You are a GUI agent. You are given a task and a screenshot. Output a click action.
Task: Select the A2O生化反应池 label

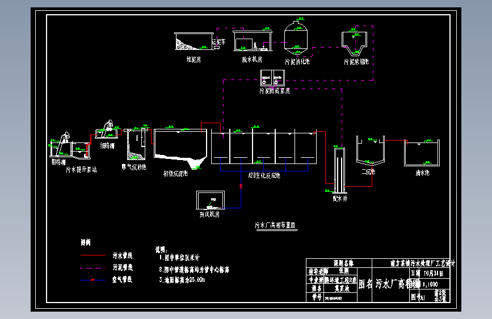click(x=264, y=175)
